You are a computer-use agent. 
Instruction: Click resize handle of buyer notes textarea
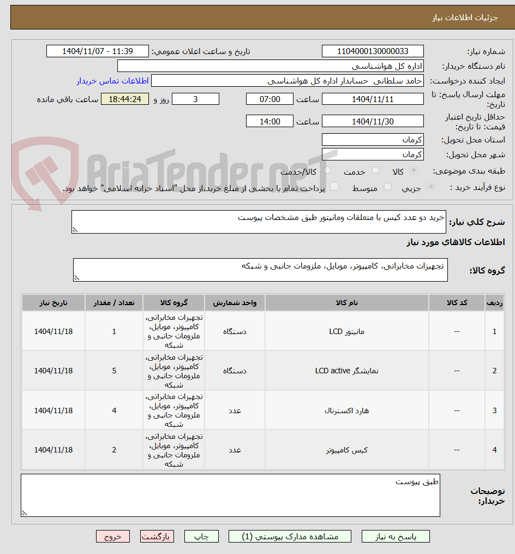pos(25,514)
